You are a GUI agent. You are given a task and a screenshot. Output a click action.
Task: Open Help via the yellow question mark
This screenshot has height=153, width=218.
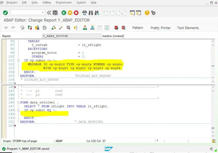pyautogui.click(x=147, y=13)
